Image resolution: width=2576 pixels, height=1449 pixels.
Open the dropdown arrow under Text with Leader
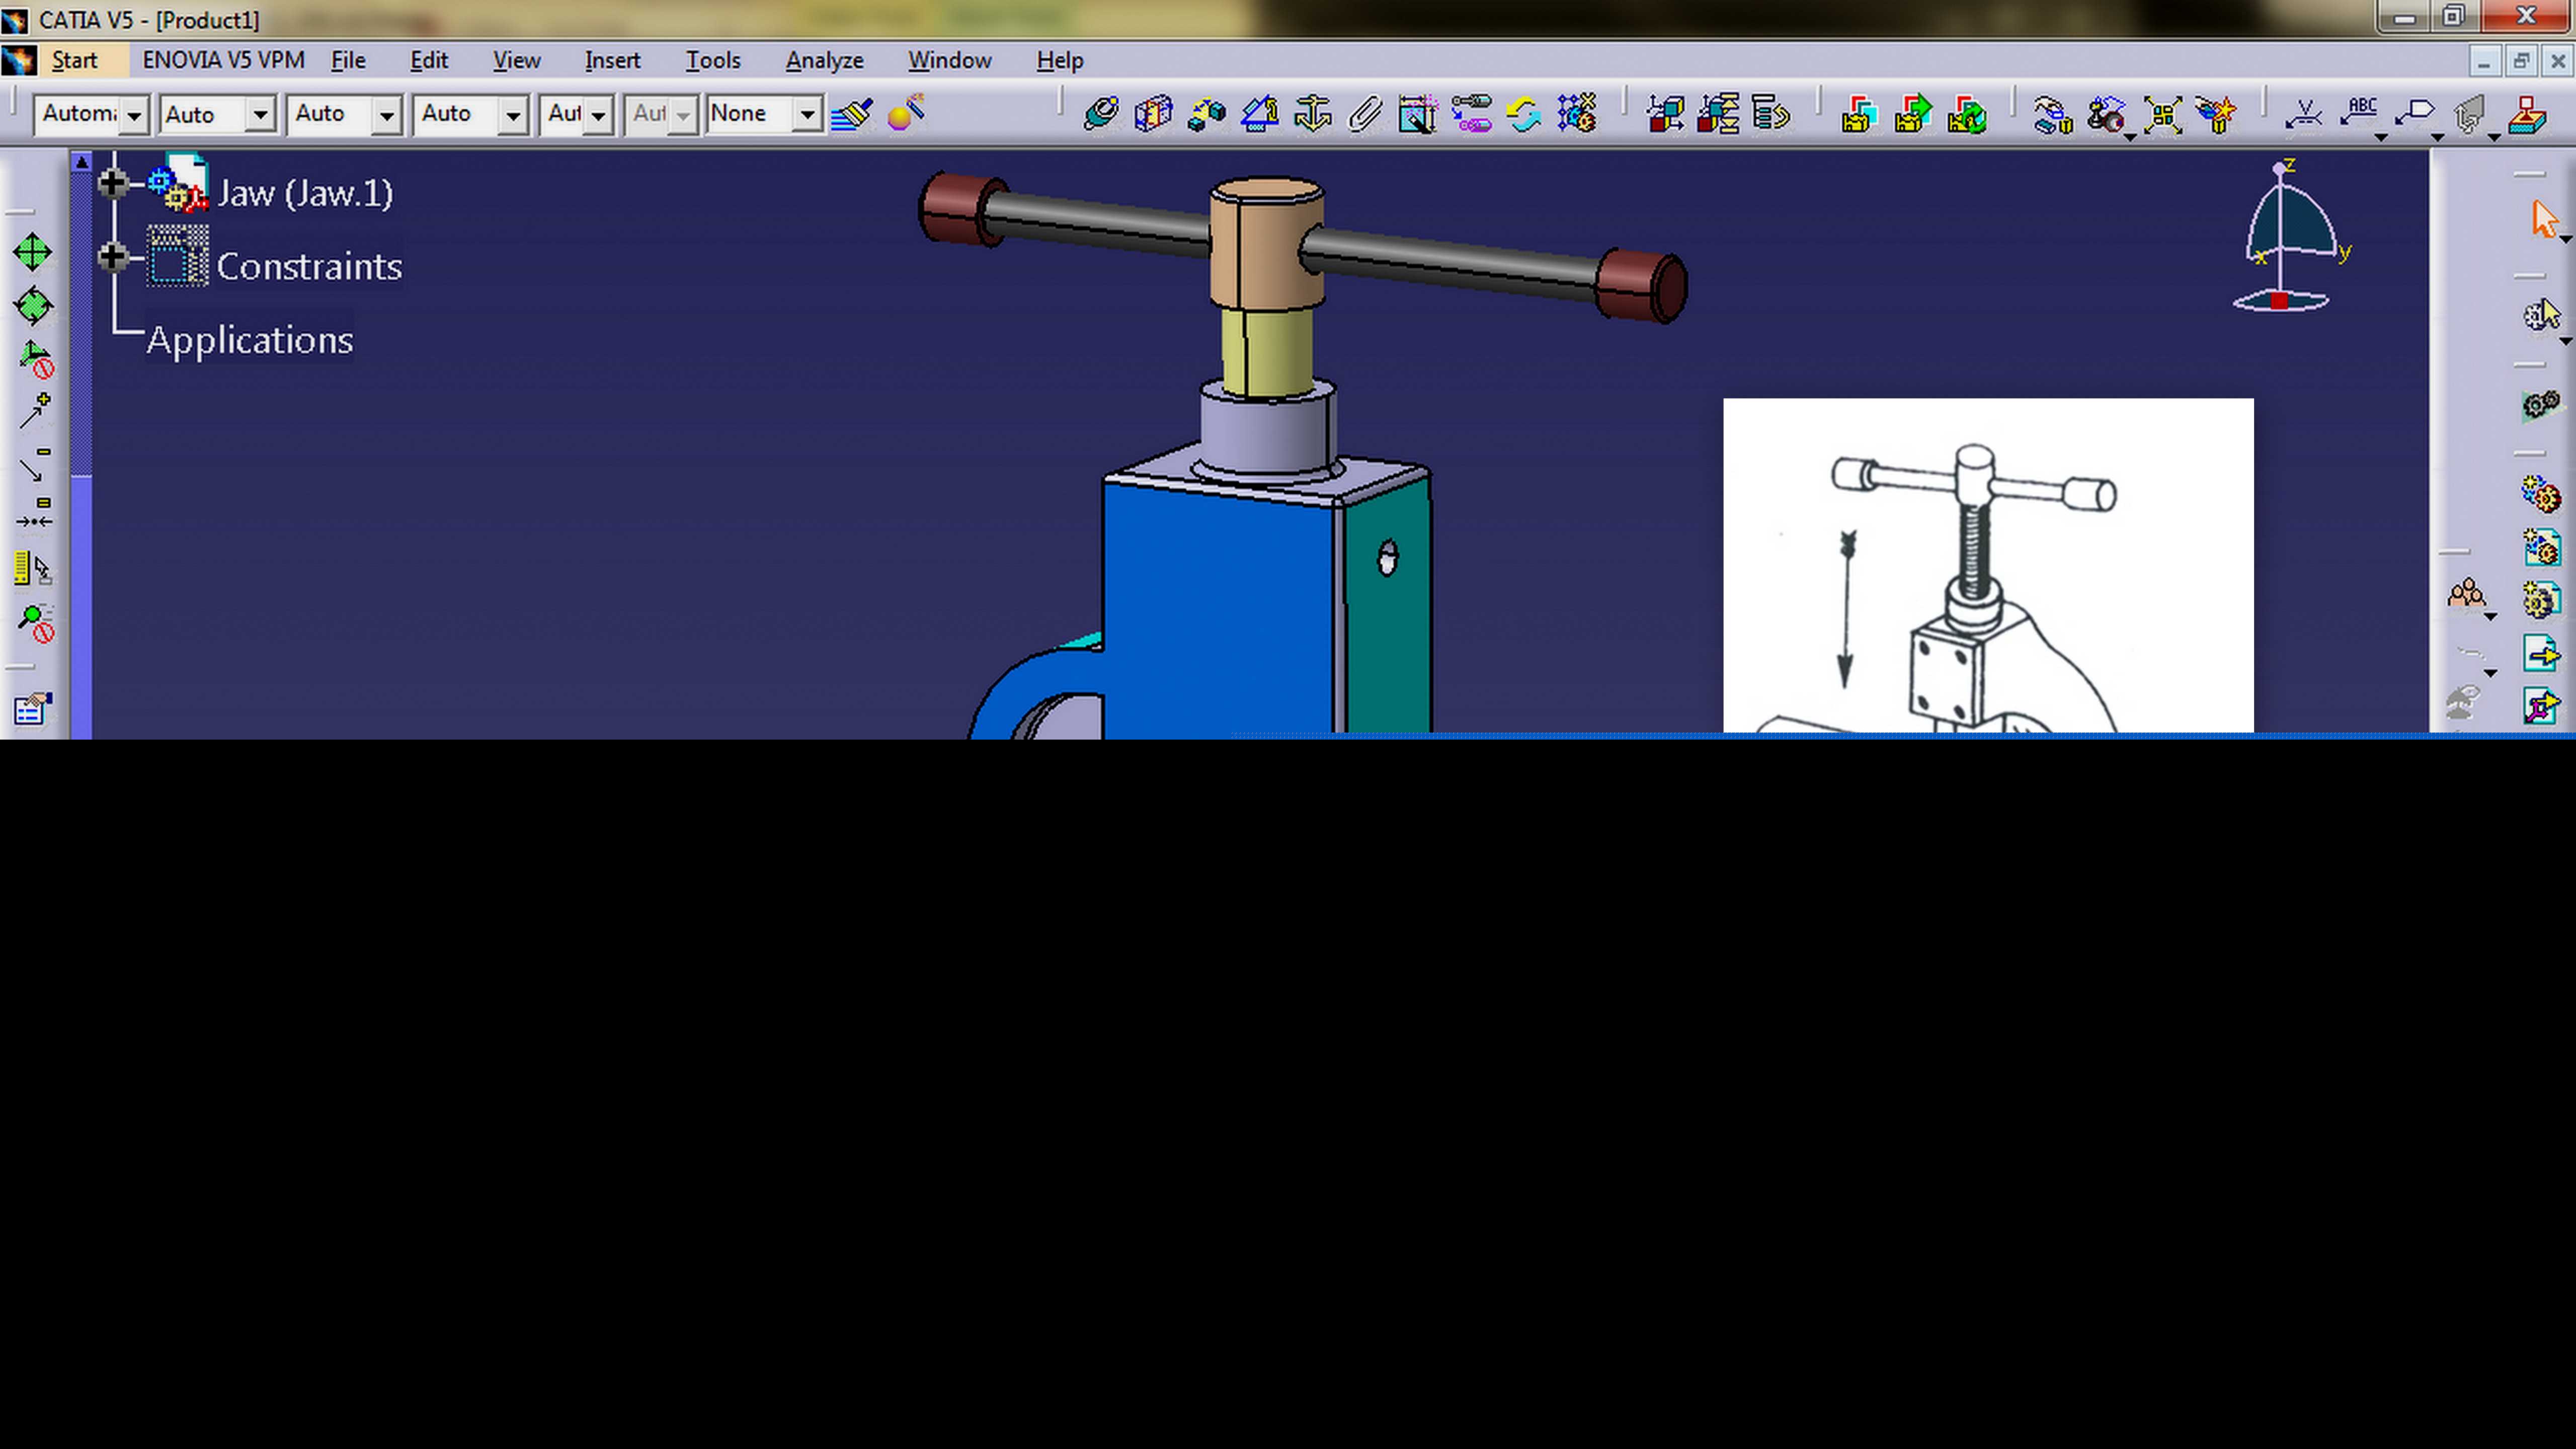click(x=2381, y=137)
